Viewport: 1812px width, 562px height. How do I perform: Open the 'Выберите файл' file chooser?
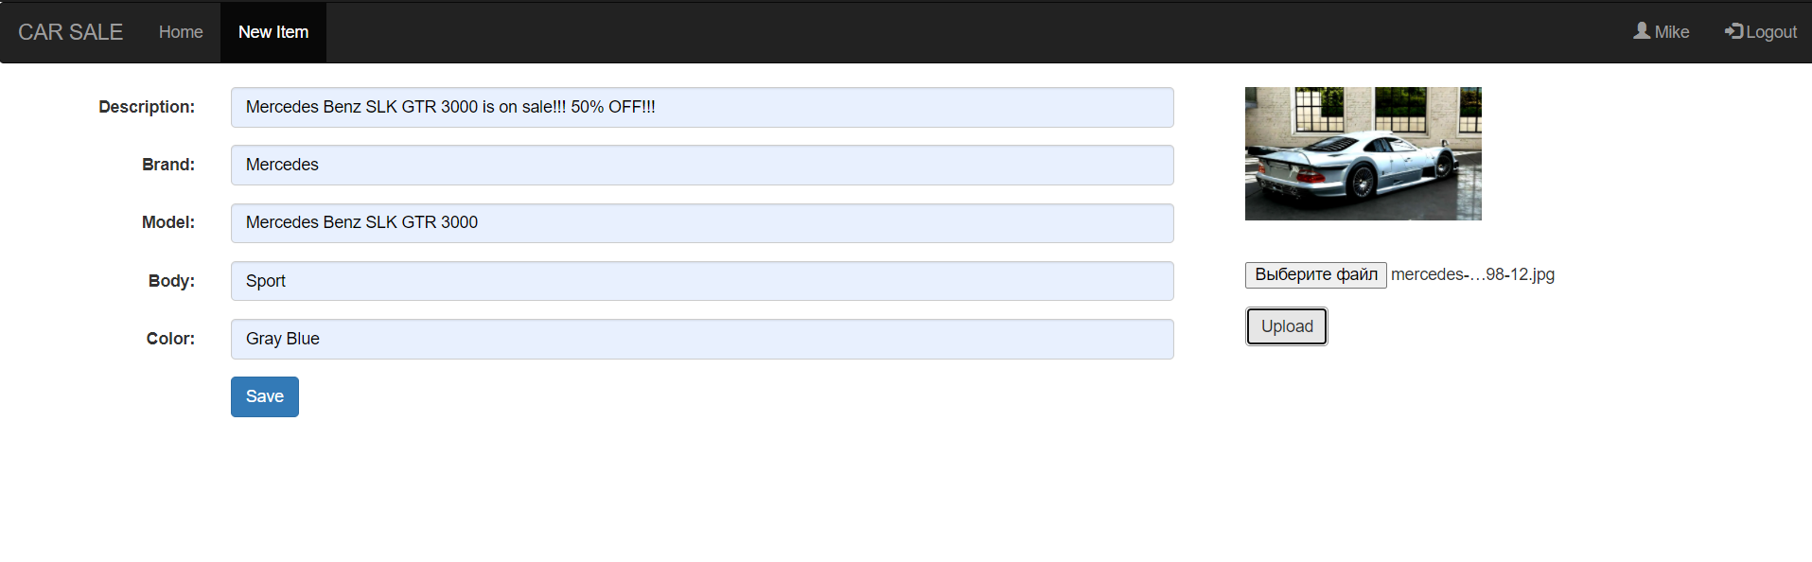1315,274
